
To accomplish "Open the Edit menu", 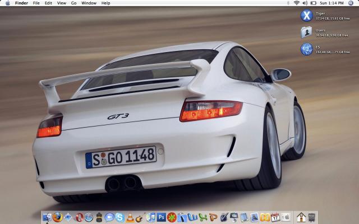I will (48, 3).
